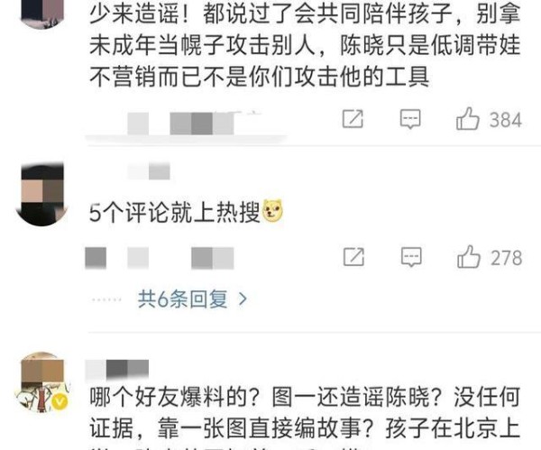Open the top commenter's avatar
Viewport: 541px width, 450px height.
(x=42, y=14)
